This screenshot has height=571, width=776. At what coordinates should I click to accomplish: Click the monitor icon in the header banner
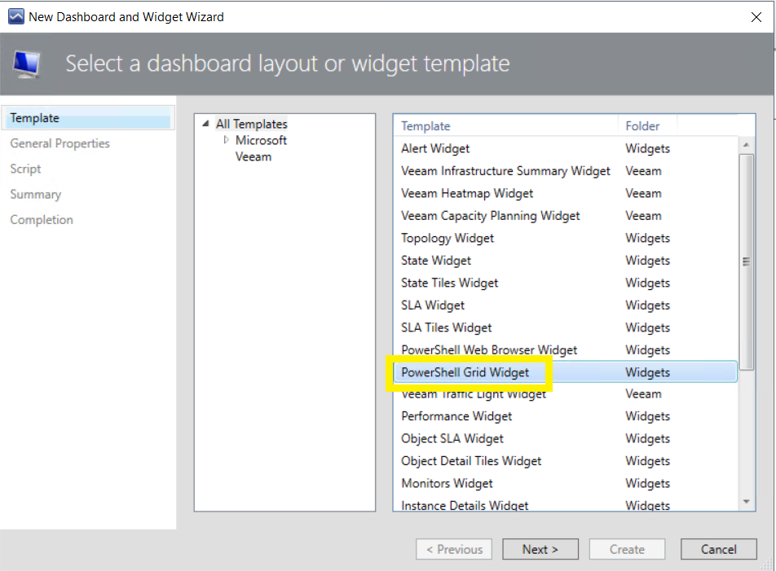(27, 64)
